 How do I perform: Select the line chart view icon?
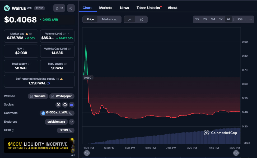130,19
